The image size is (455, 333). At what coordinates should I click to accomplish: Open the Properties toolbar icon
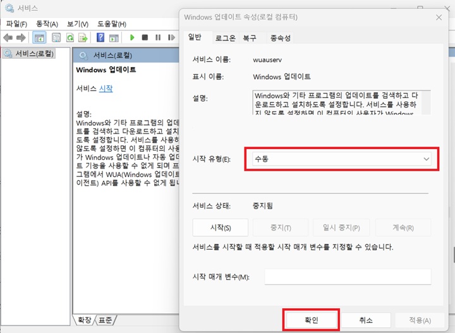[x=56, y=37]
